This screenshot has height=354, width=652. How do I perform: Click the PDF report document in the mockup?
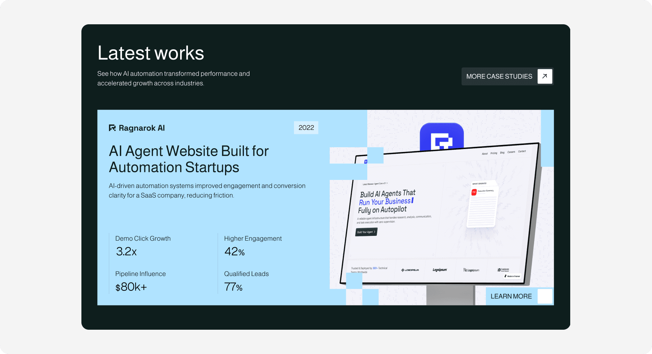pos(483,205)
